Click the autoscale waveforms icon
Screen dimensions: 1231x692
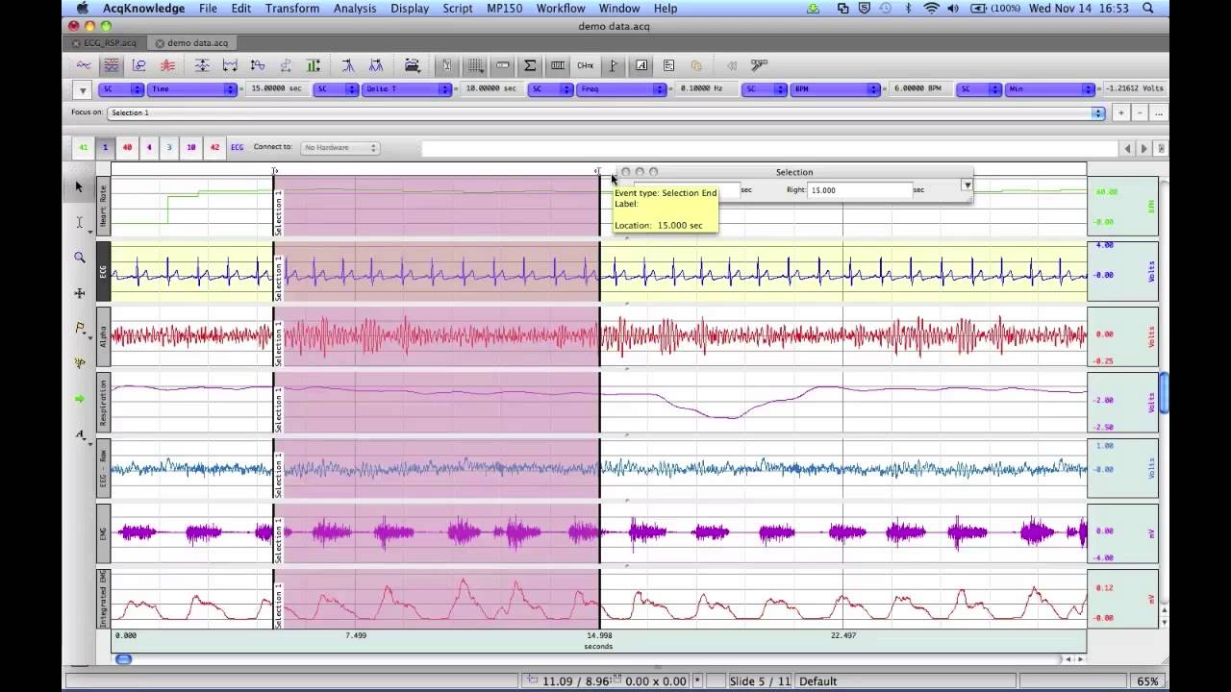(202, 65)
